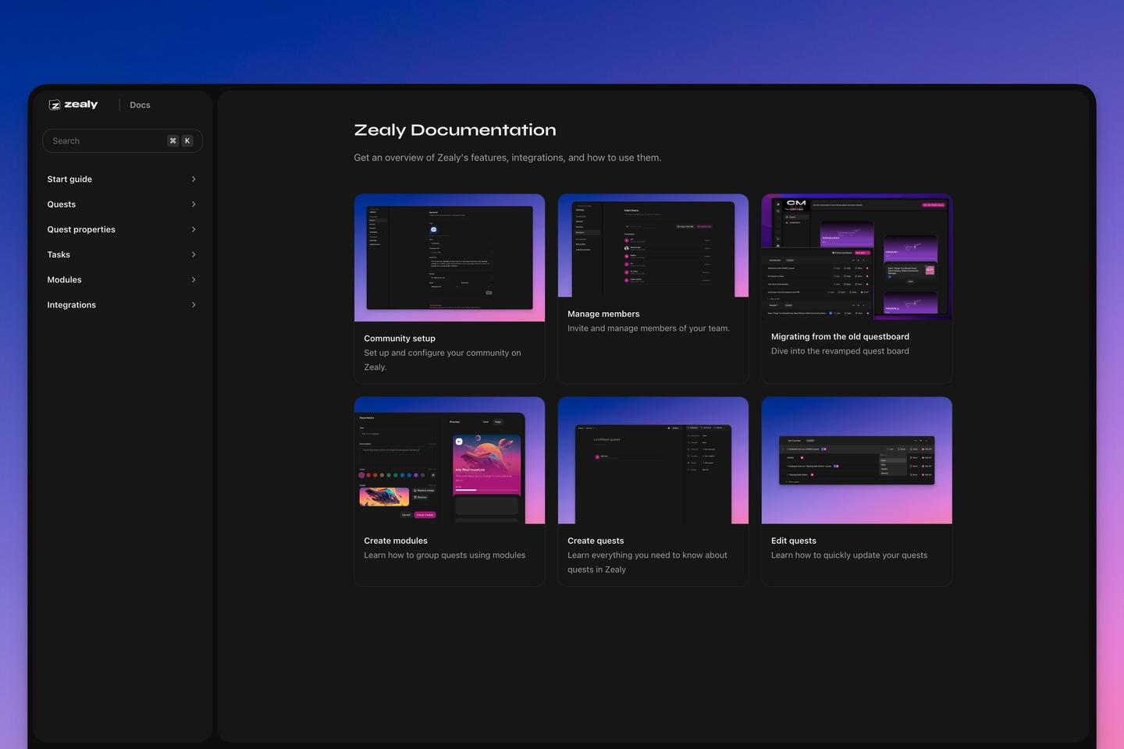Open Create modules card thumbnail
The width and height of the screenshot is (1124, 749).
coord(450,460)
